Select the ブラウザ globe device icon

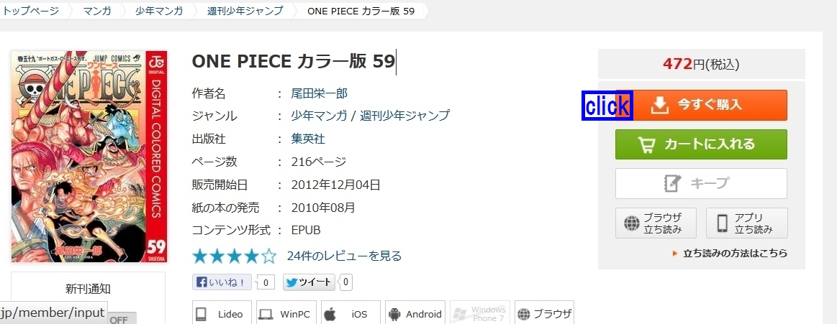tap(544, 313)
